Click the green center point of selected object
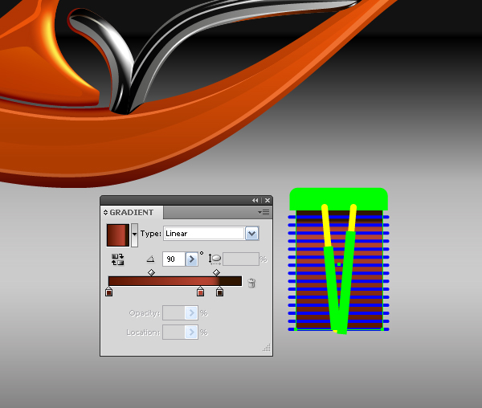 pyautogui.click(x=339, y=264)
